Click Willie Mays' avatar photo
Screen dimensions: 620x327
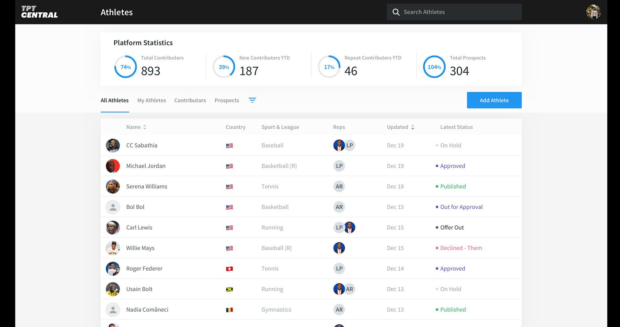coord(113,248)
